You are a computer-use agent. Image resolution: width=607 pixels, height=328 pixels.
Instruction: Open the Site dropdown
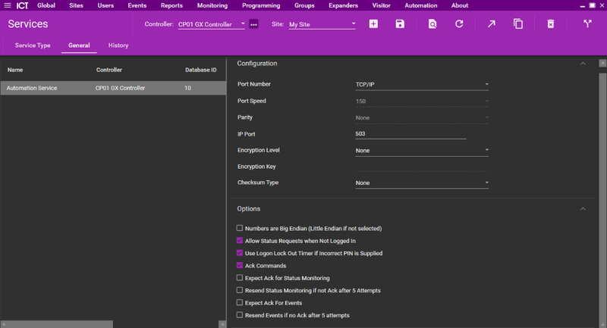pos(322,24)
